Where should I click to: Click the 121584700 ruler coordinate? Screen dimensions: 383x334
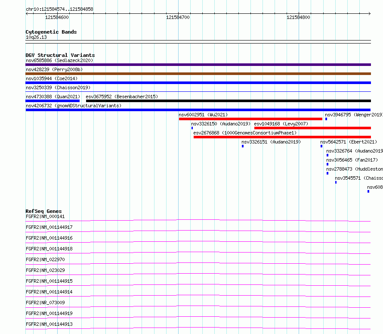(178, 17)
